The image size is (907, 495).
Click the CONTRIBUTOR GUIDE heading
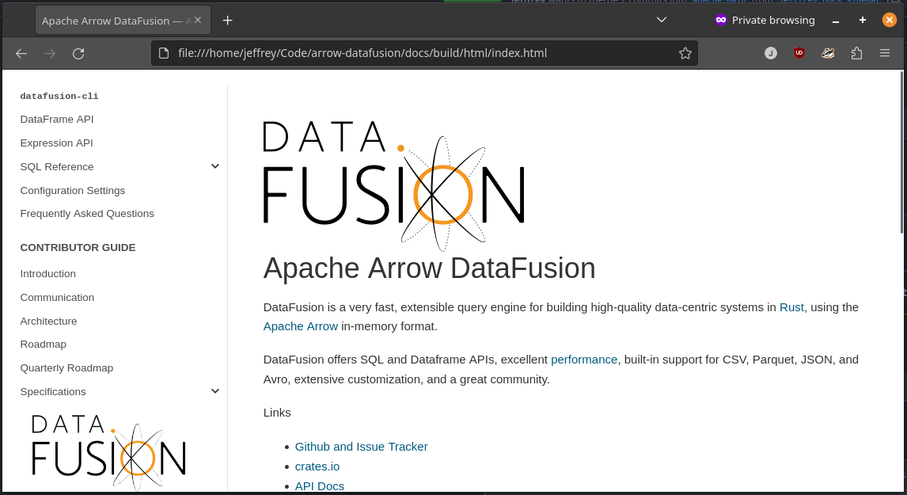click(x=78, y=248)
